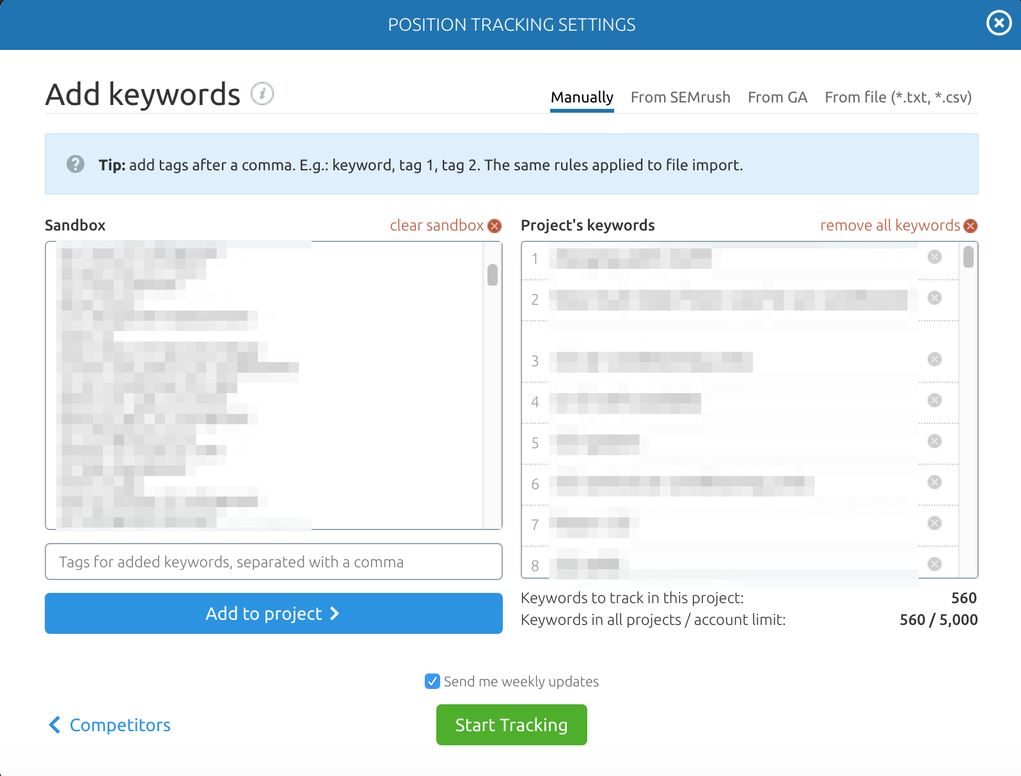Image resolution: width=1021 pixels, height=776 pixels.
Task: Remove keyword number 2 from project
Action: pyautogui.click(x=935, y=298)
